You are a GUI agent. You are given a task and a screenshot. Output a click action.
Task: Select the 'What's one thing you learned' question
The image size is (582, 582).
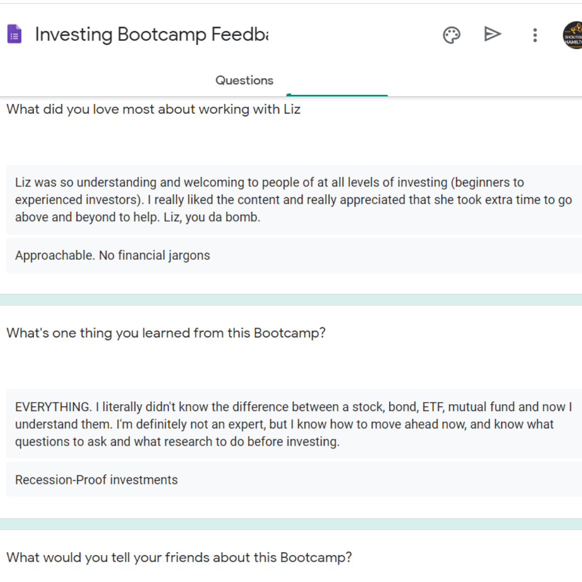166,333
